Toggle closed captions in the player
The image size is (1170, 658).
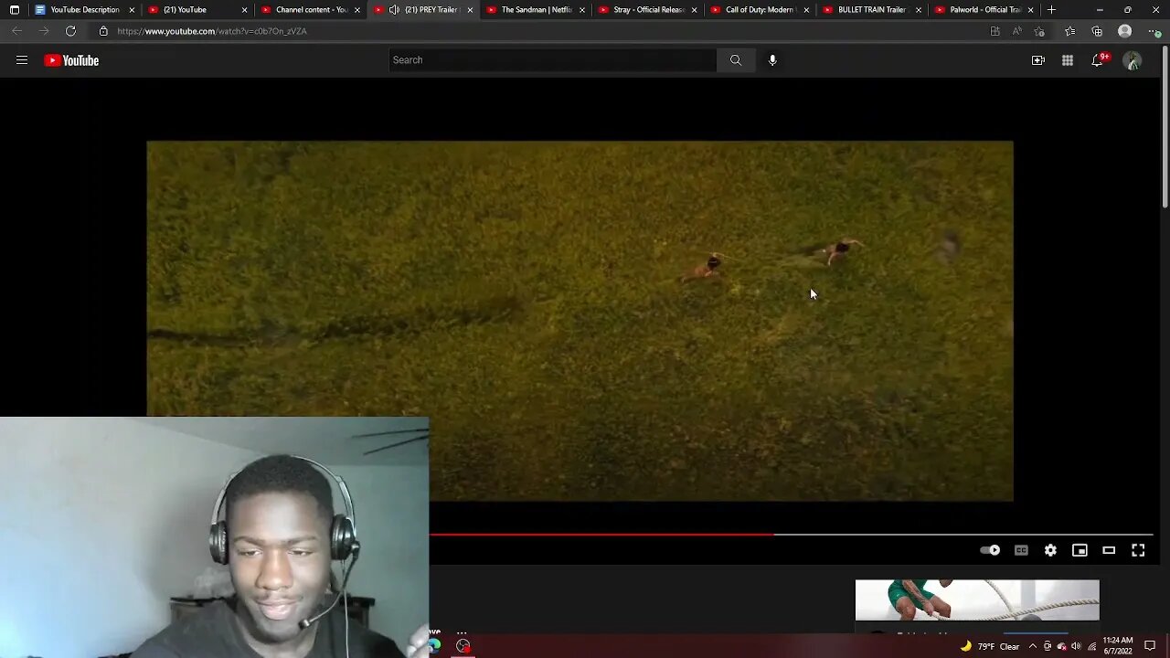pos(1021,550)
